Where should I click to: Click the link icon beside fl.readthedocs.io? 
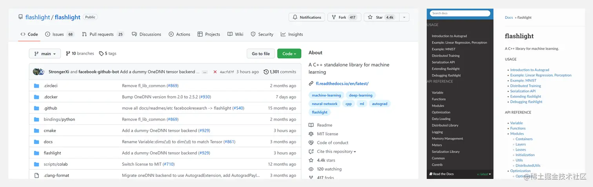[311, 83]
